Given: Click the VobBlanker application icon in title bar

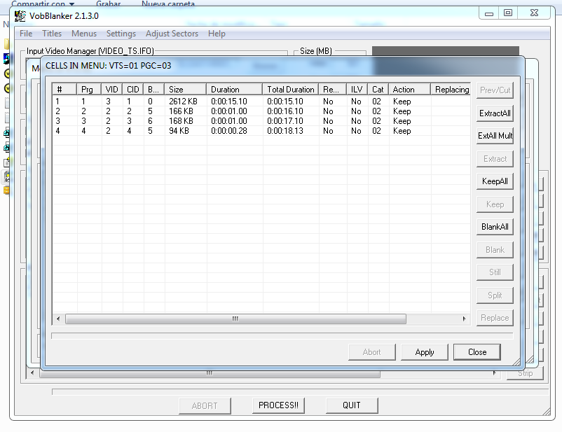Looking at the screenshot, I should coord(20,16).
